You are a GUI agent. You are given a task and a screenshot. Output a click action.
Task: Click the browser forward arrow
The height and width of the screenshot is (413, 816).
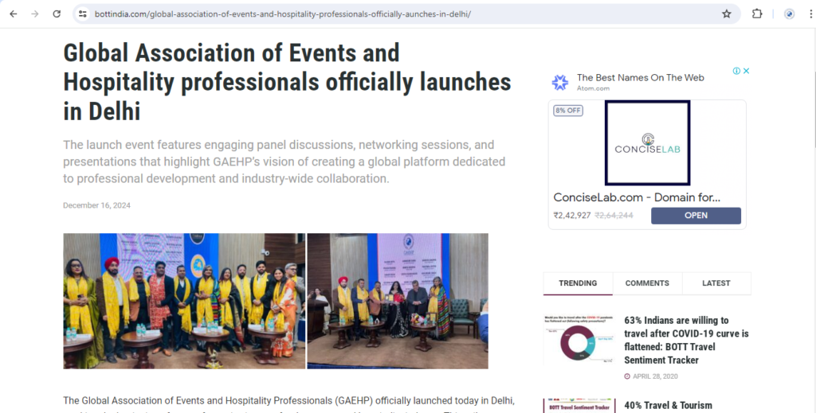pyautogui.click(x=34, y=14)
